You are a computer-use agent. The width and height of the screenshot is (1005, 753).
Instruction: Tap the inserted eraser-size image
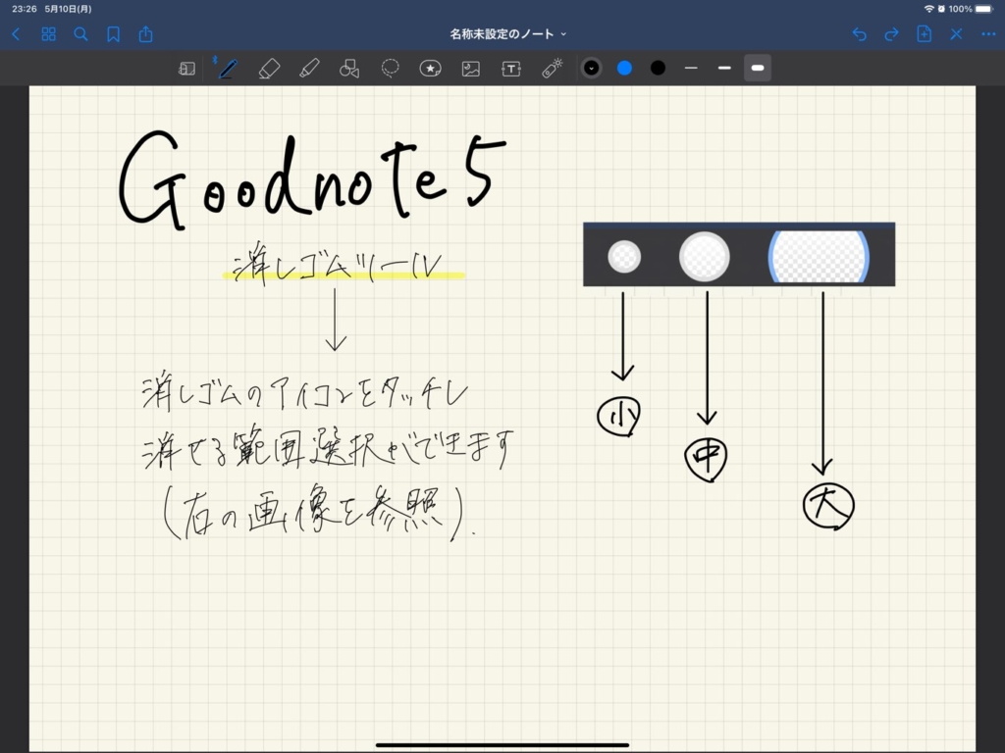pyautogui.click(x=739, y=254)
